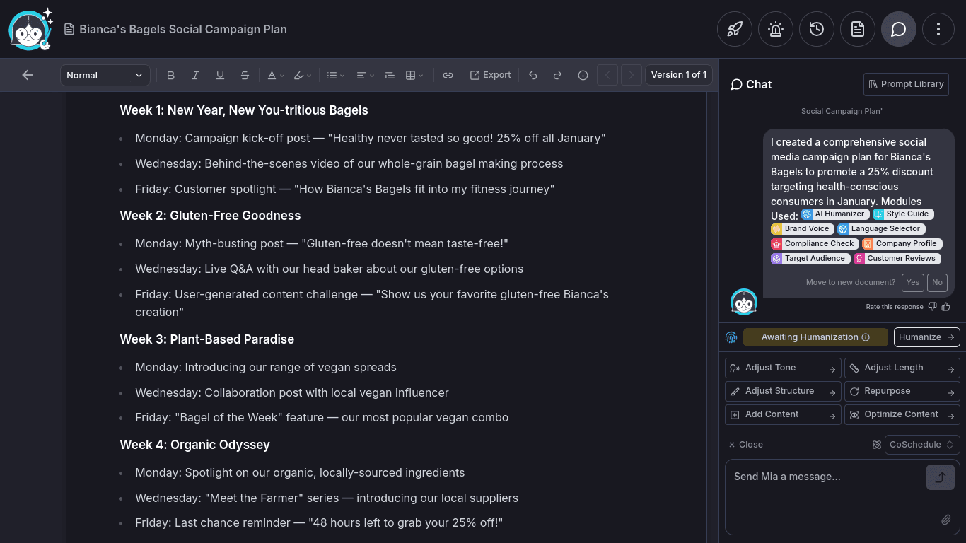Viewport: 966px width, 543px height.
Task: Toggle italic formatting
Action: click(195, 75)
